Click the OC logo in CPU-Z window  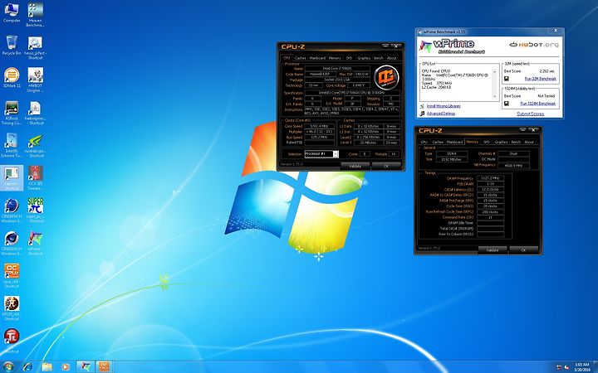coord(386,77)
